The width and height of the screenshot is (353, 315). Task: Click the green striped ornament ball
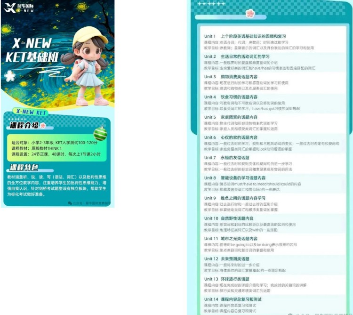[100, 133]
